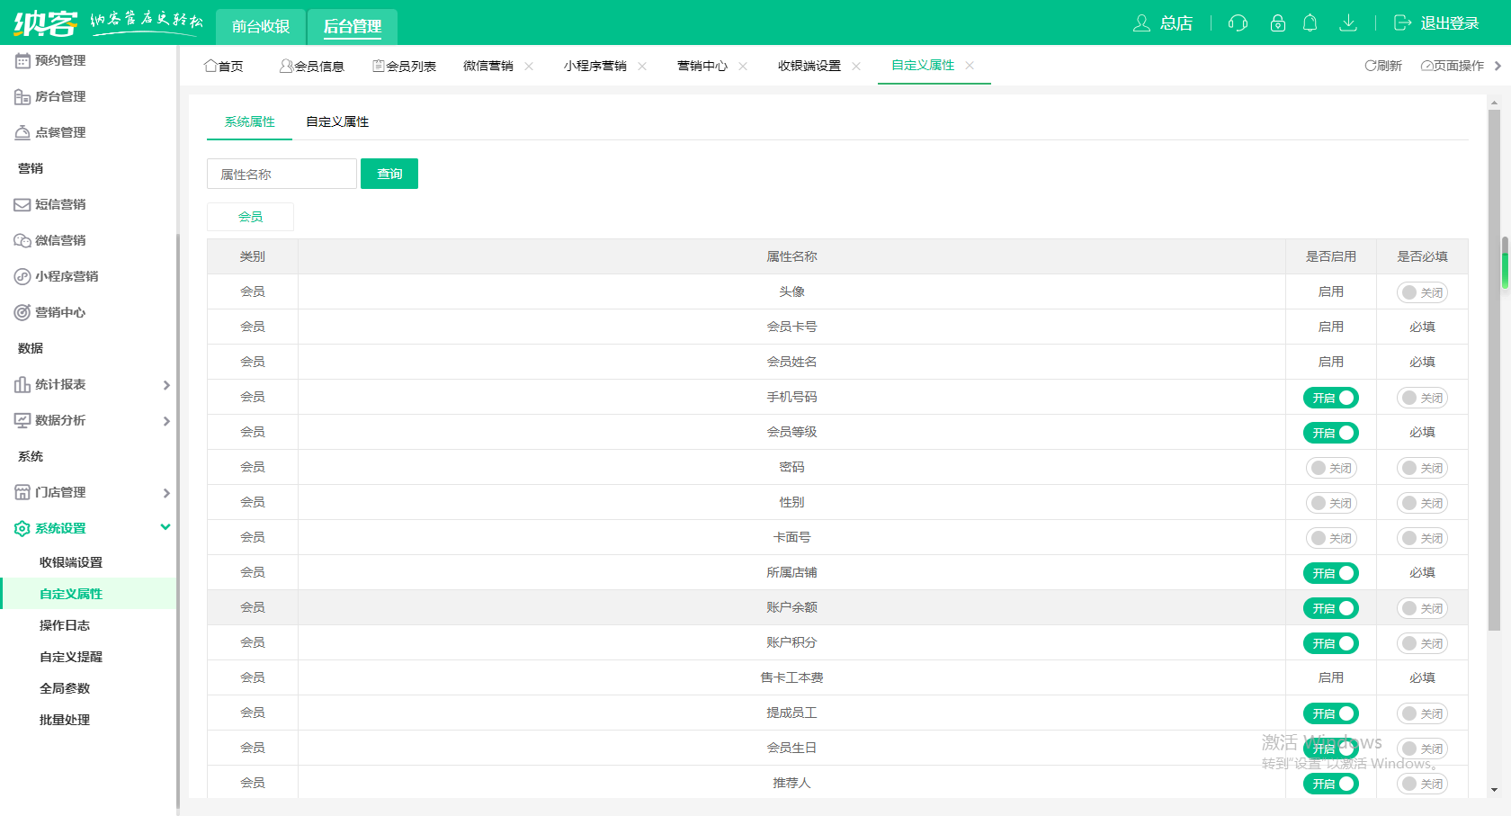The width and height of the screenshot is (1511, 816).
Task: Open the notification bell icon
Action: 1310,23
